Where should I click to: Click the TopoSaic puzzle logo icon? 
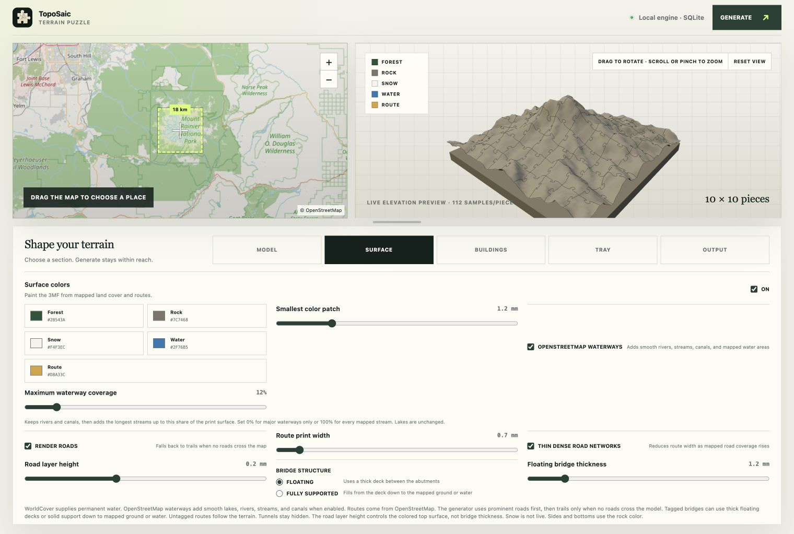pos(22,17)
